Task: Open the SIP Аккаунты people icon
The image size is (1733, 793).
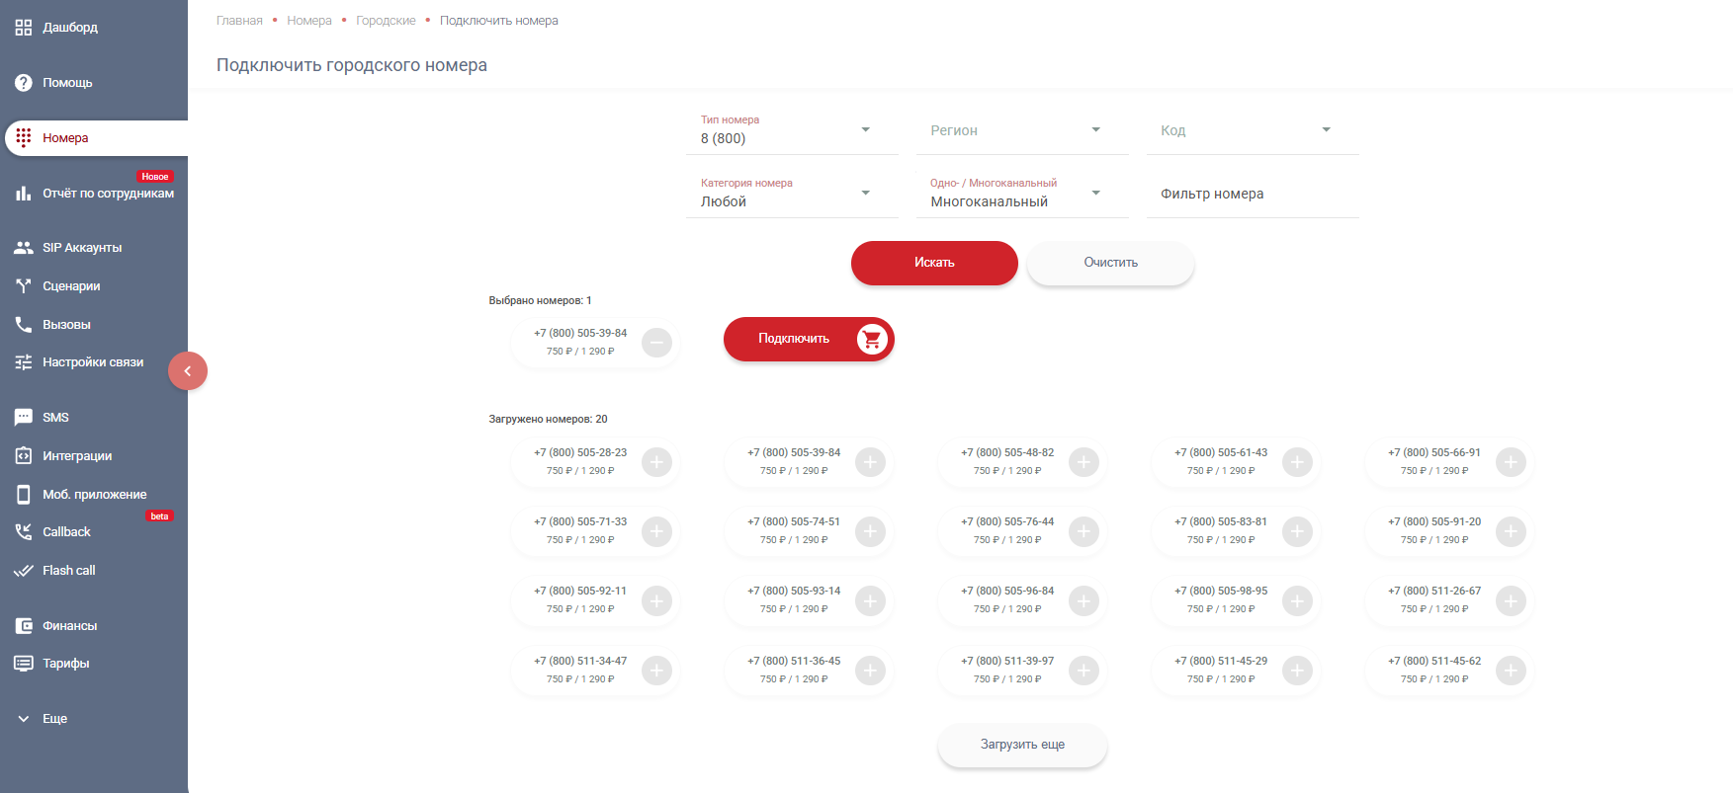Action: (24, 248)
